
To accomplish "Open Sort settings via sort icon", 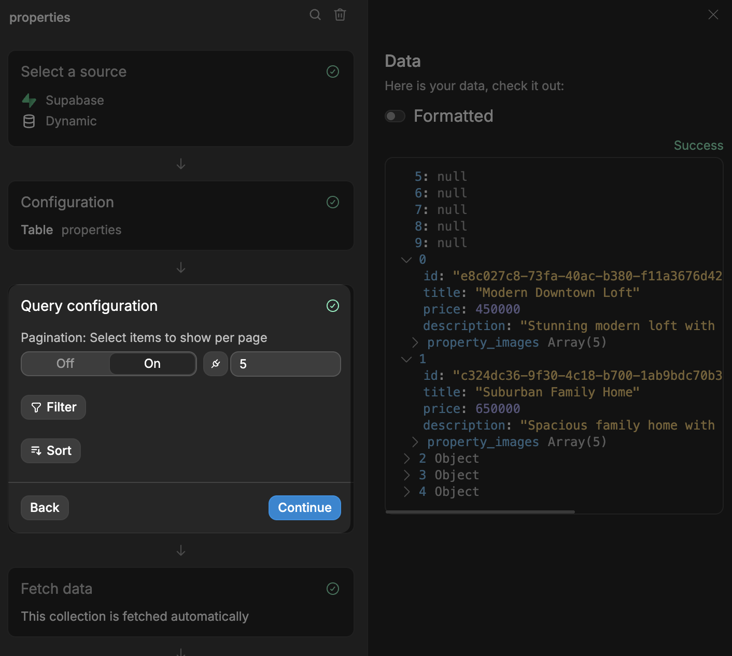I will tap(35, 450).
